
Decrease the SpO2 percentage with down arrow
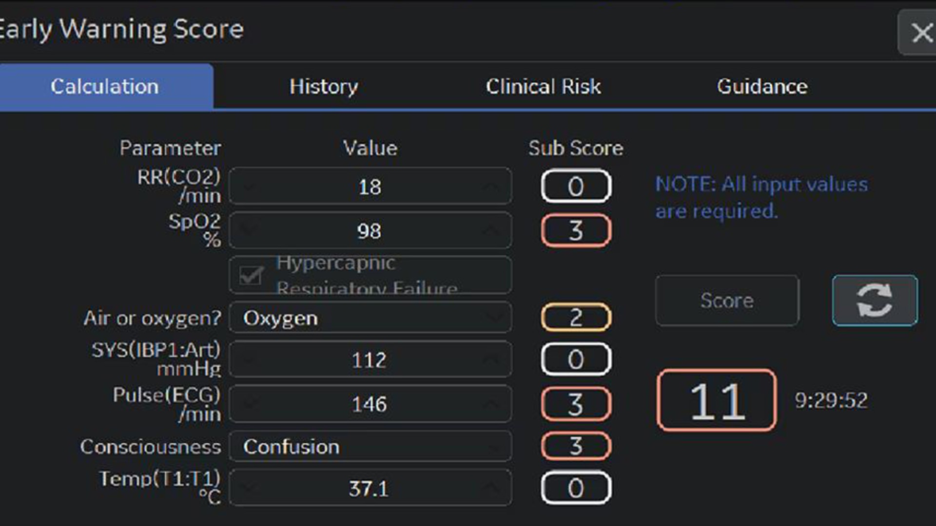(x=250, y=230)
